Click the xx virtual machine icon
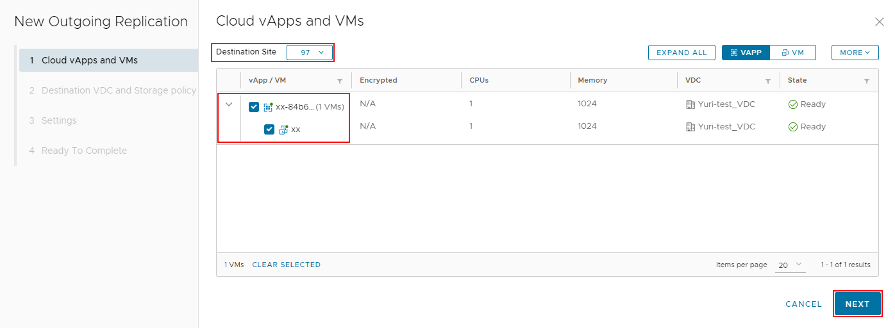The image size is (895, 328). 283,129
